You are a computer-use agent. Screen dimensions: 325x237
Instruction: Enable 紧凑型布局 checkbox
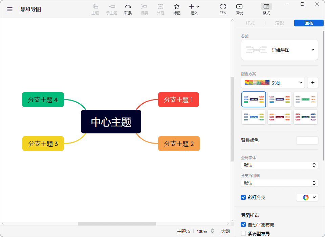pos(243,234)
